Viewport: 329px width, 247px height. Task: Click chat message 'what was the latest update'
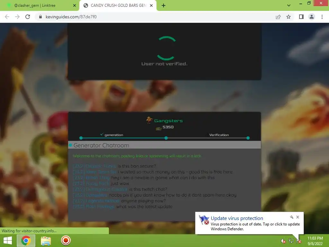(x=144, y=207)
